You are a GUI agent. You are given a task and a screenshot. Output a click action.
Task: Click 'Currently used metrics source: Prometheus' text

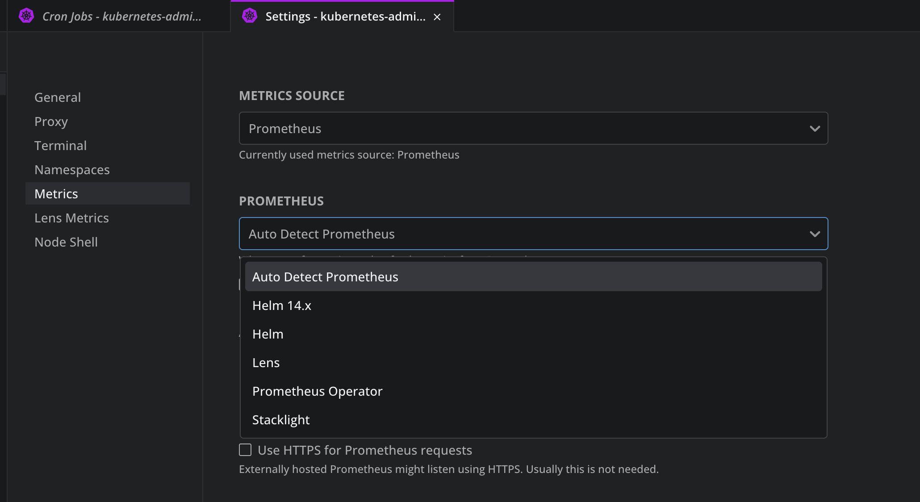[x=349, y=155]
